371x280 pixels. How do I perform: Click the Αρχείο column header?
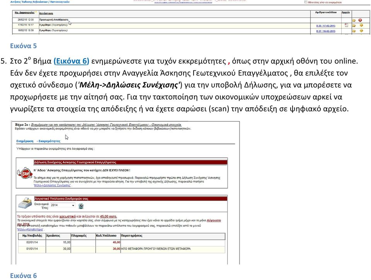click(x=345, y=12)
